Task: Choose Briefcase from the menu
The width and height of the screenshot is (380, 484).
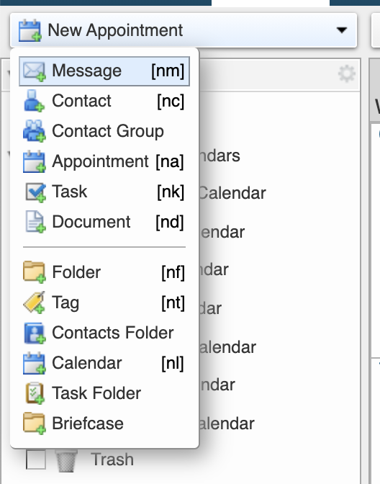Action: tap(104, 423)
